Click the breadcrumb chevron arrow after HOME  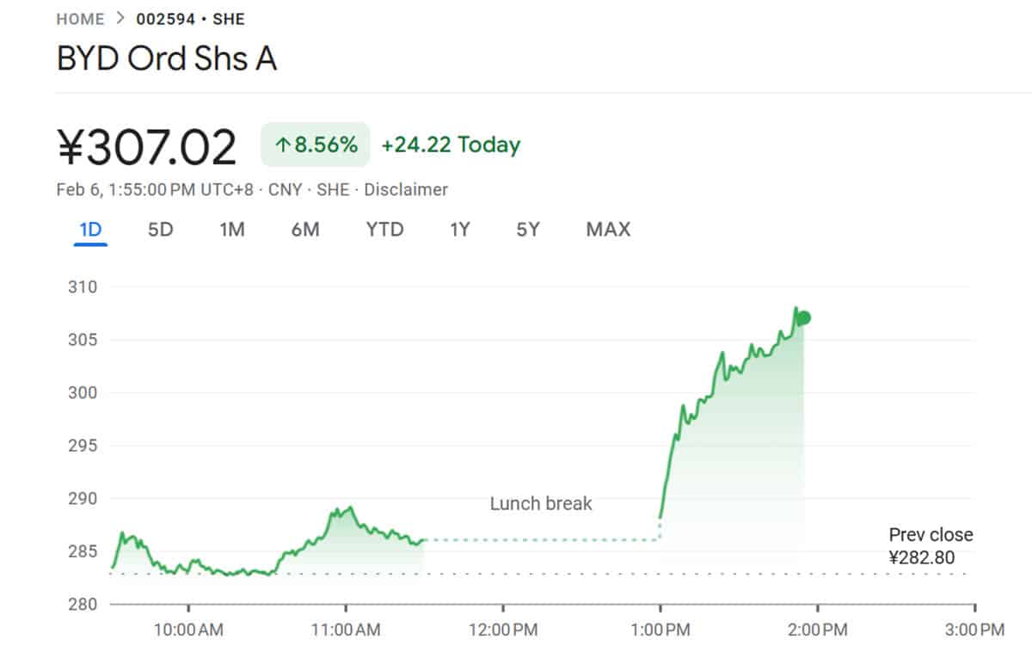tap(120, 19)
